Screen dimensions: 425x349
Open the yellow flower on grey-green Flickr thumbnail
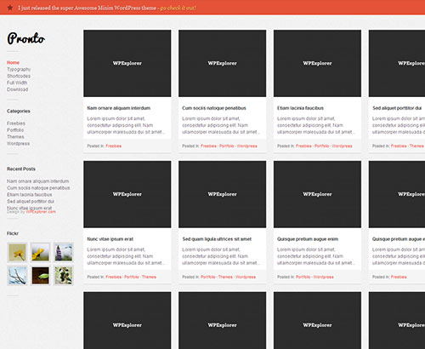(40, 252)
